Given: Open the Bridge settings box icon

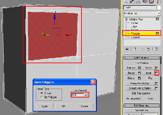Looking at the screenshot, I should click(139, 78).
